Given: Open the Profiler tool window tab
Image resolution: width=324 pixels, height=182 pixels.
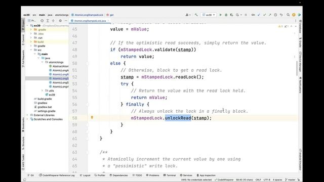Looking at the screenshot, I should pos(100,175).
